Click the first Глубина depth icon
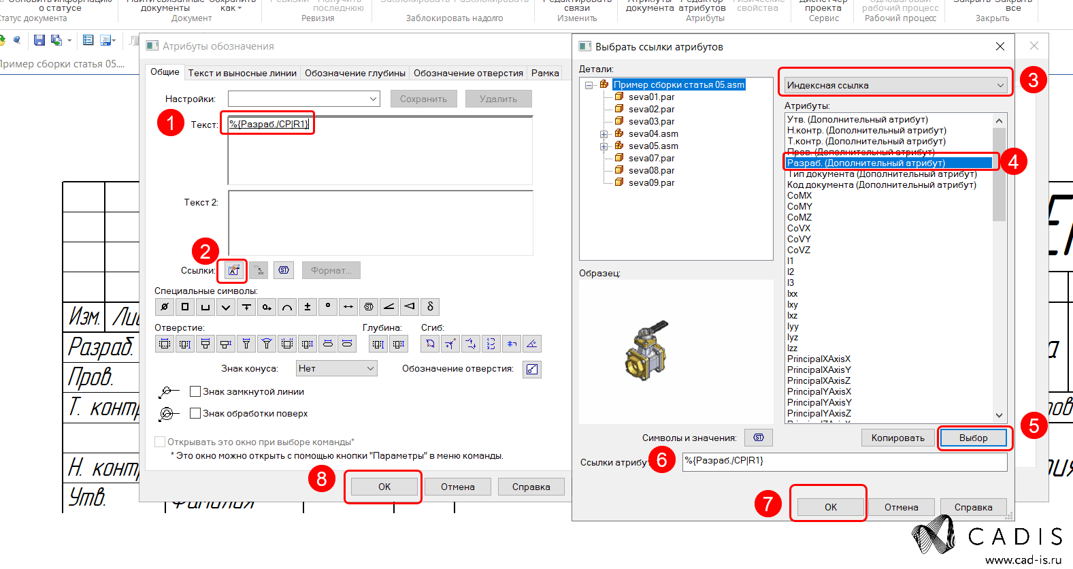 point(378,344)
